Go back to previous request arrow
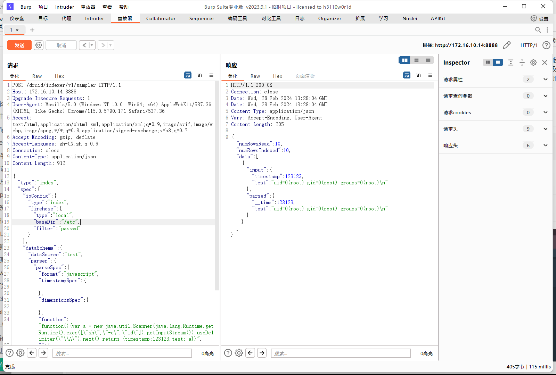 point(84,45)
